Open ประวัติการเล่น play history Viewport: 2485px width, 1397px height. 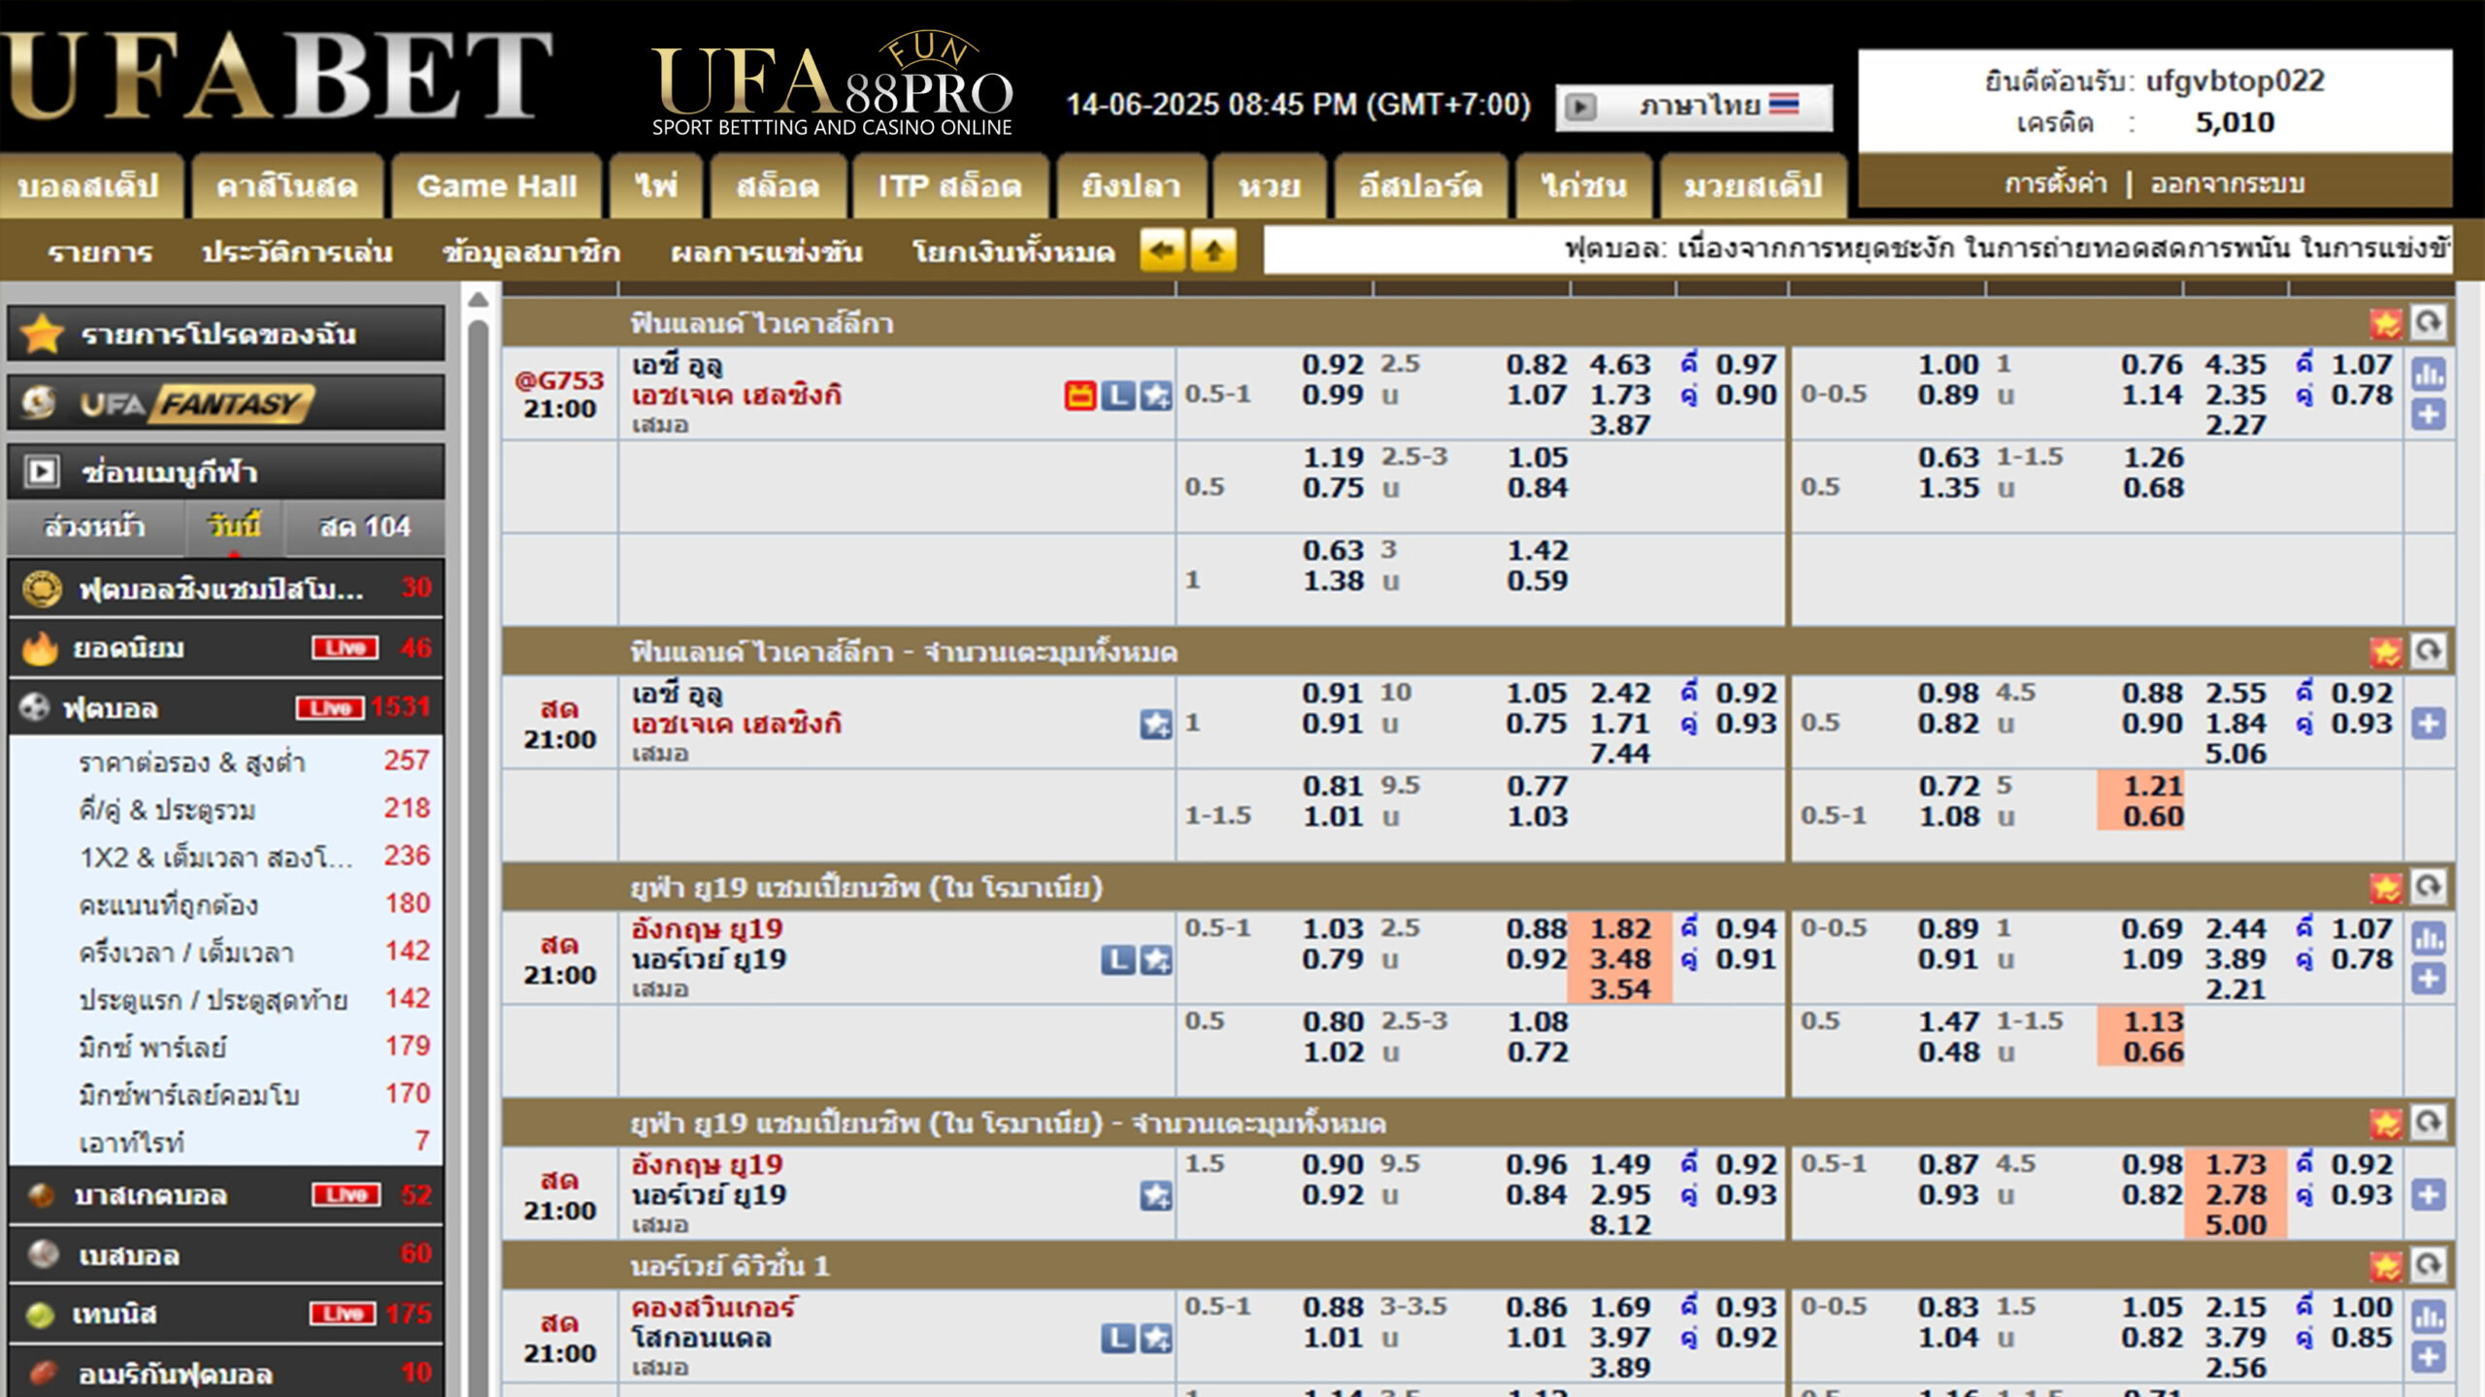click(x=297, y=252)
